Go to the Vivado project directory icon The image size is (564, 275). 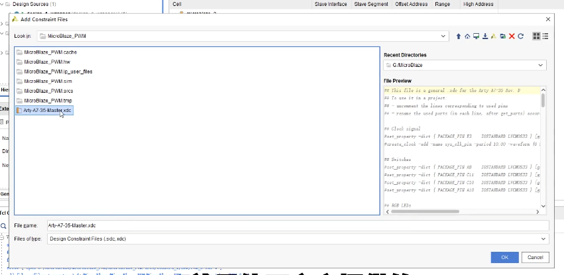click(x=494, y=36)
